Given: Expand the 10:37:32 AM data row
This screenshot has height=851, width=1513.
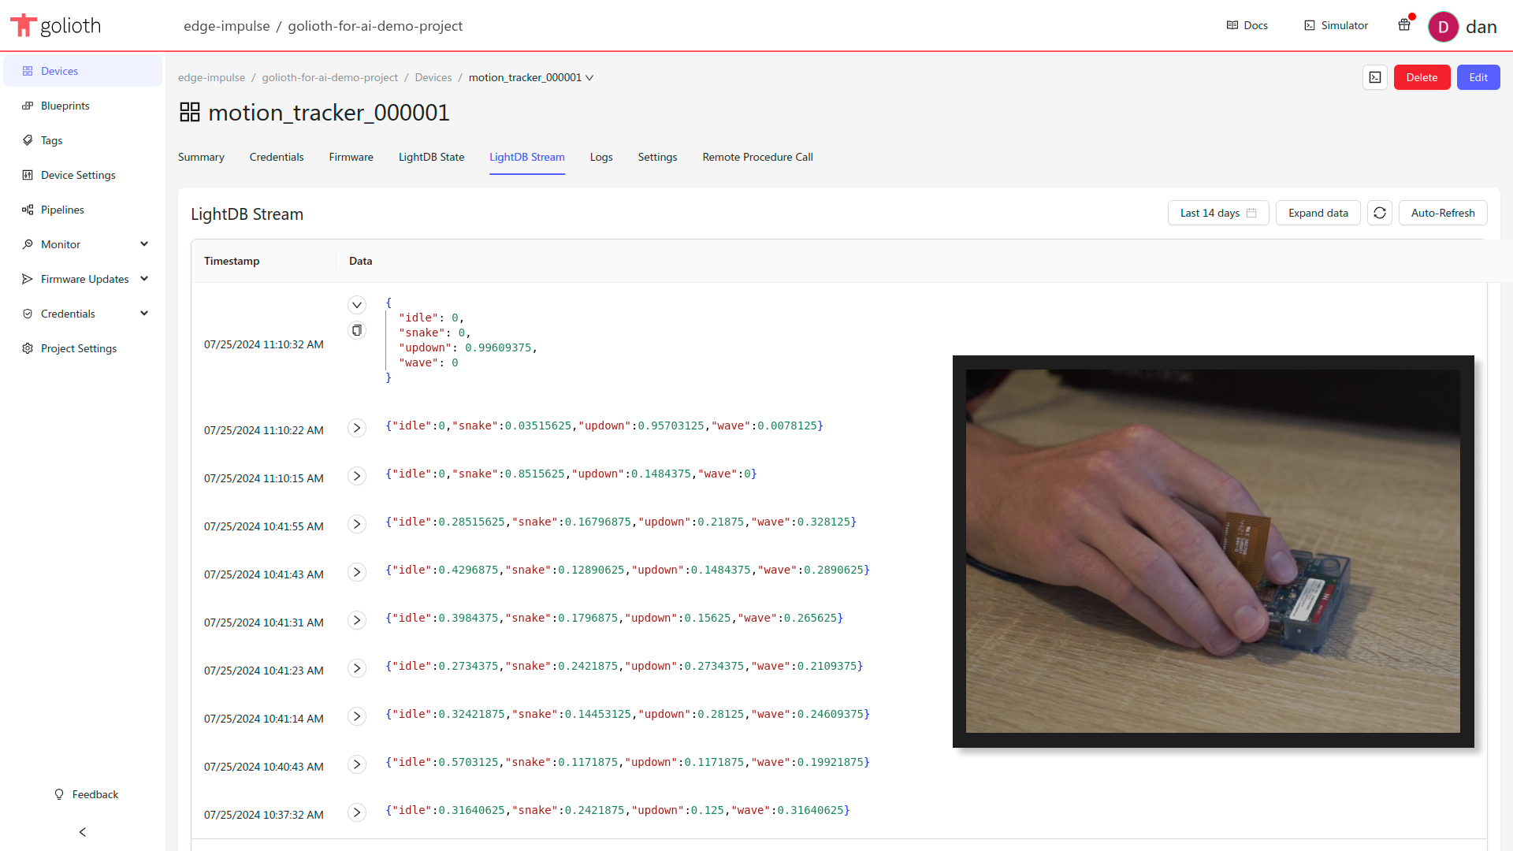Looking at the screenshot, I should click(357, 812).
